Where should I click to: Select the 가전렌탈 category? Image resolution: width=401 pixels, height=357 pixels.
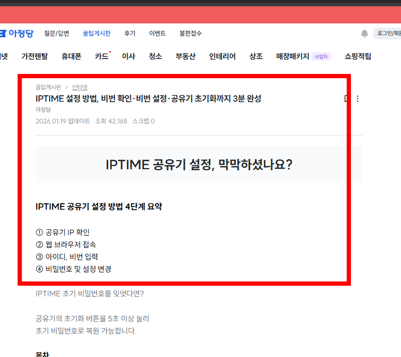pyautogui.click(x=35, y=56)
